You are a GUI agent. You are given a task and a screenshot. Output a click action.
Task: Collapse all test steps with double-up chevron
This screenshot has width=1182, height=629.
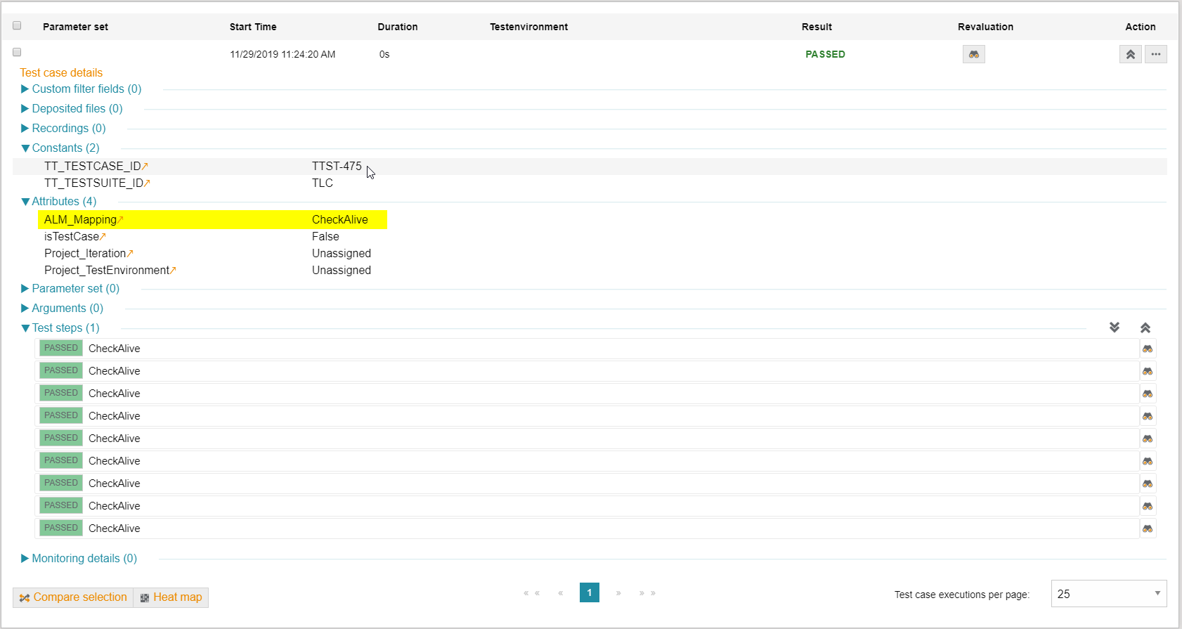click(x=1145, y=328)
